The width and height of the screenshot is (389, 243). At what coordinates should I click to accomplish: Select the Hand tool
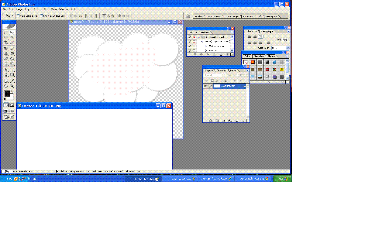pyautogui.click(x=6, y=86)
